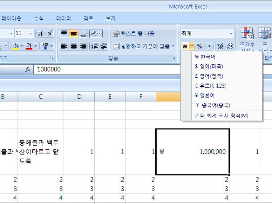
Task: Switch to the 검토 ribbon tab
Action: click(x=88, y=18)
